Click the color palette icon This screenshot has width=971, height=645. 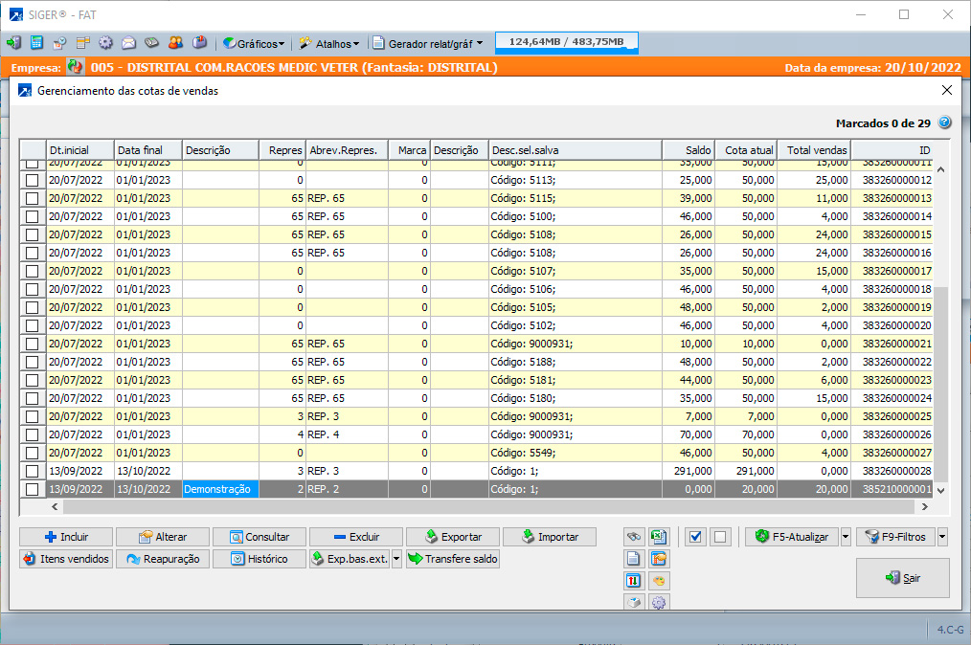click(658, 581)
